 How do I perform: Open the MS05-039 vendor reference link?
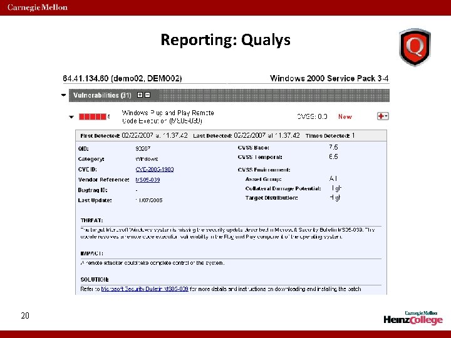pyautogui.click(x=148, y=180)
